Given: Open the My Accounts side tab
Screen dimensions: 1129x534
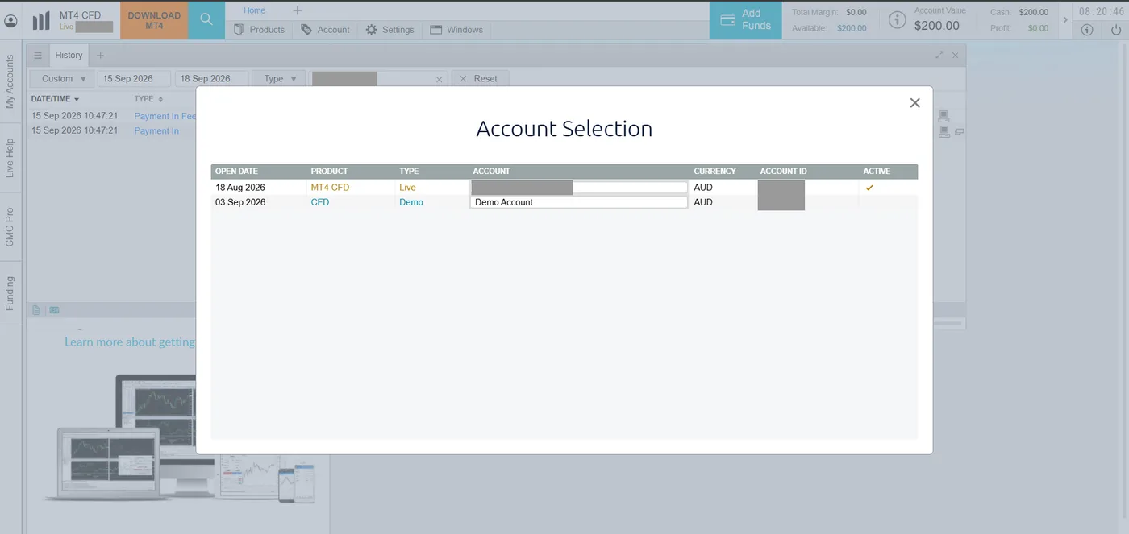Looking at the screenshot, I should point(10,81).
